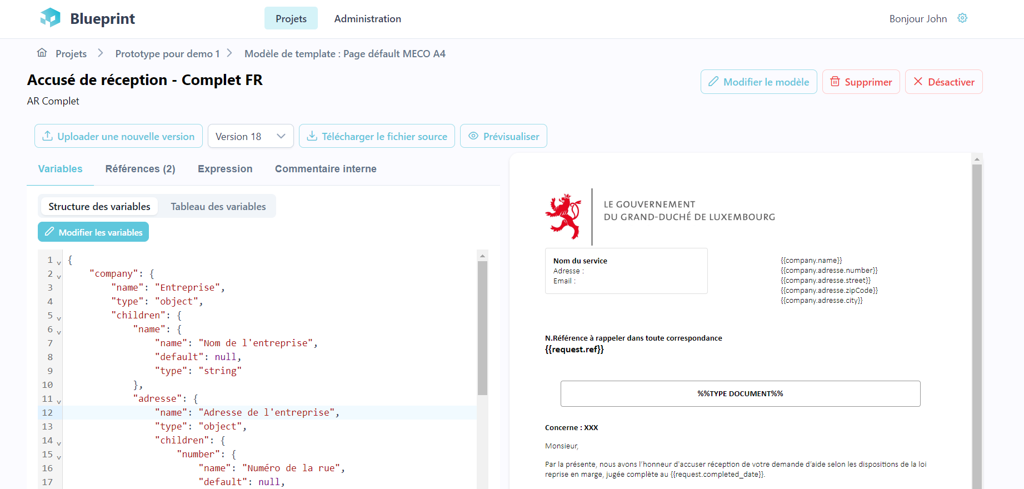
Task: Go to Administration in top navigation
Action: 367,18
